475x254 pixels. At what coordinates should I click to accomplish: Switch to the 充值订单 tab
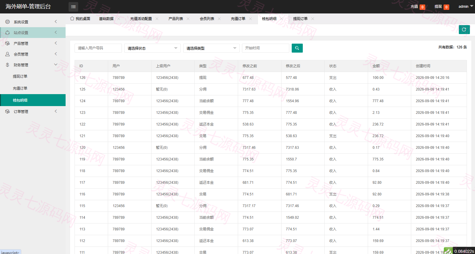point(238,19)
